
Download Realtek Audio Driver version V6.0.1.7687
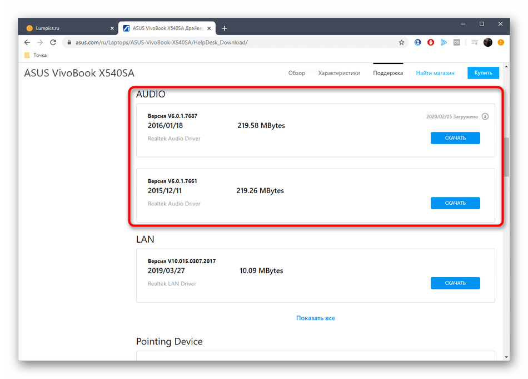(x=455, y=138)
